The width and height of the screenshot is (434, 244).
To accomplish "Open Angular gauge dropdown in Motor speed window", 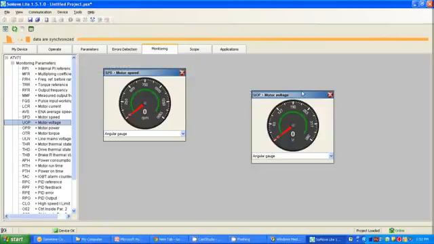I will 182,134.
